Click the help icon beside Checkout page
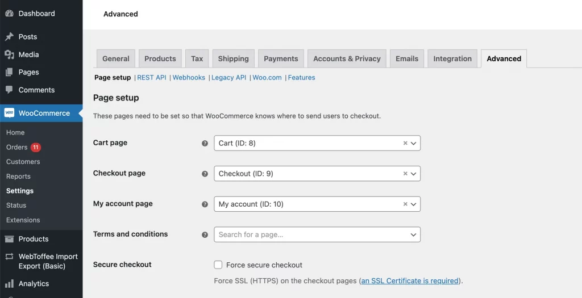 pyautogui.click(x=205, y=174)
